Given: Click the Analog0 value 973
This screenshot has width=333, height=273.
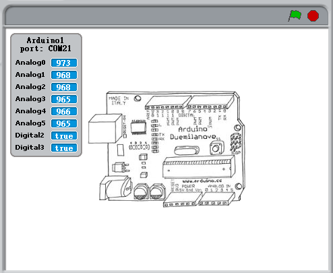Looking at the screenshot, I should pyautogui.click(x=64, y=63).
